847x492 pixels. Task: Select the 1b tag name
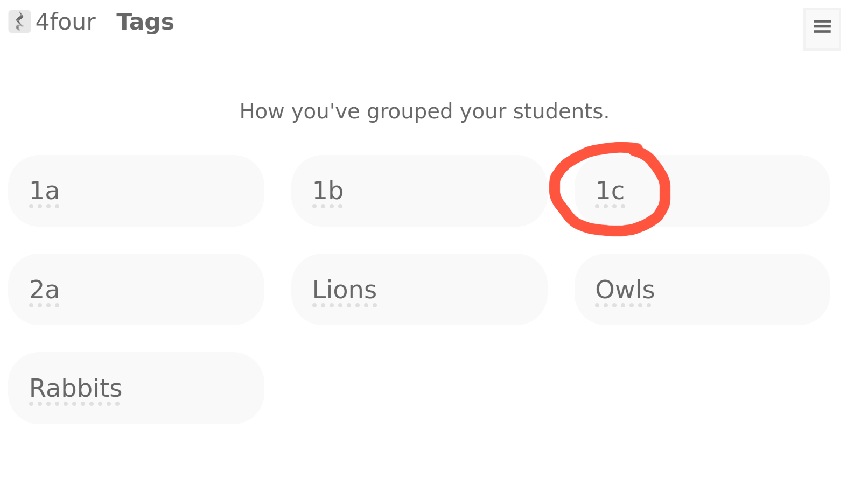click(327, 191)
